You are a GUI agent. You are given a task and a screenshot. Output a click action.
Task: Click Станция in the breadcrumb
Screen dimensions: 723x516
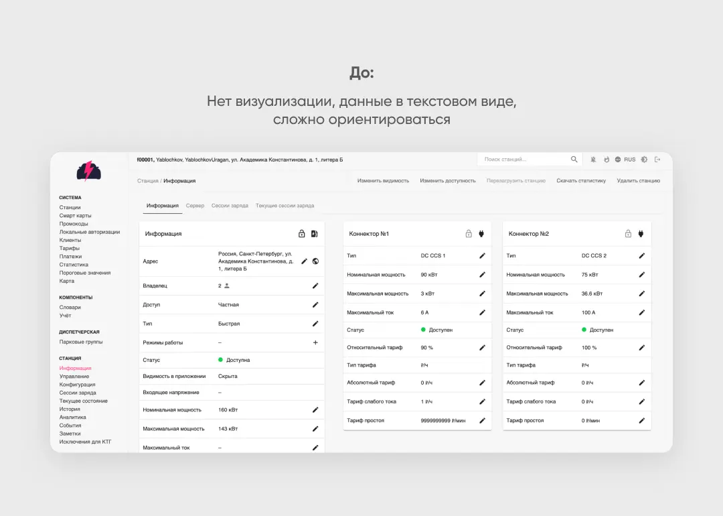[x=147, y=181]
